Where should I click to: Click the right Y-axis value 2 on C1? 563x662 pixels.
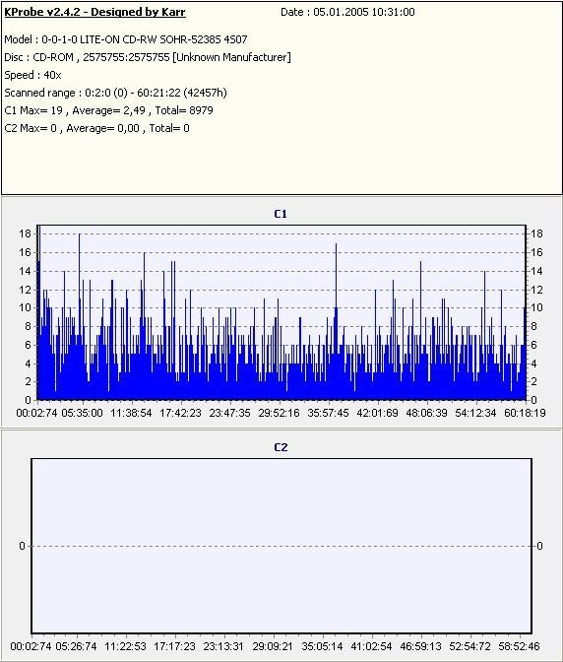(533, 381)
